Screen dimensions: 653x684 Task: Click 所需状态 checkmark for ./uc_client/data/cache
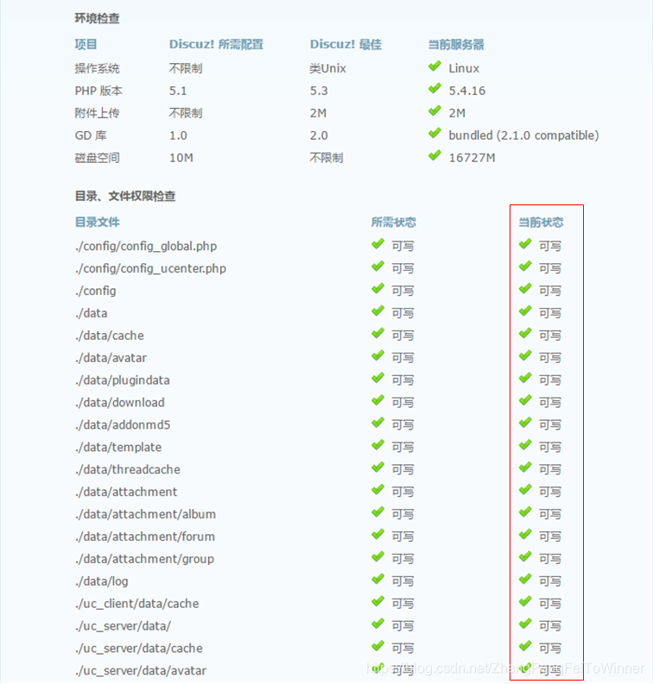(x=377, y=601)
